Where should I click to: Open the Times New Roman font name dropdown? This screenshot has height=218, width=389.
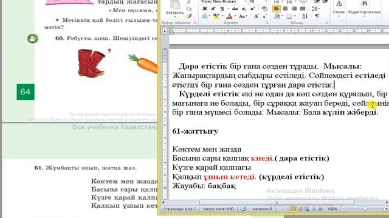coord(246,2)
